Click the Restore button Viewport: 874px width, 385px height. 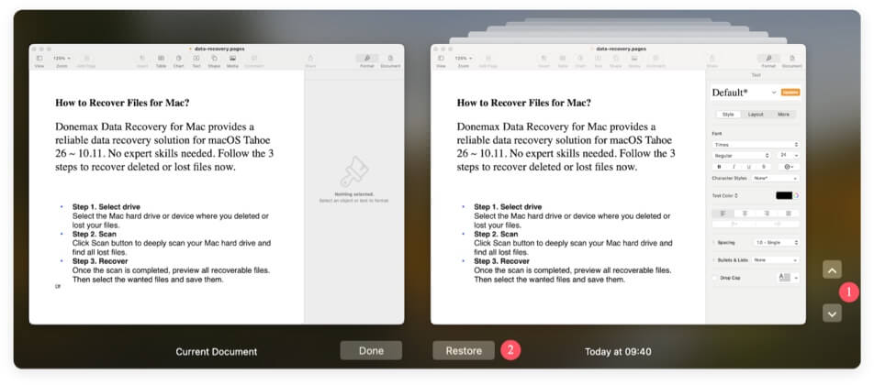tap(464, 350)
